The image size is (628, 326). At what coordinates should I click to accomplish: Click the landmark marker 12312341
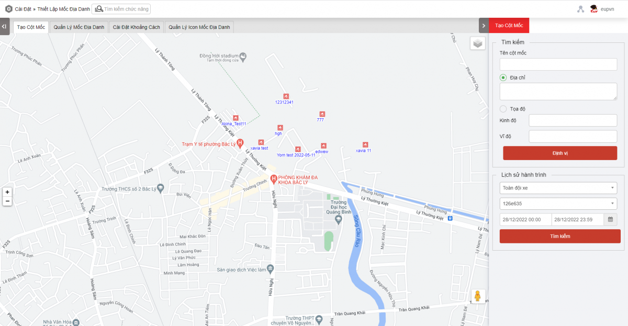point(286,96)
